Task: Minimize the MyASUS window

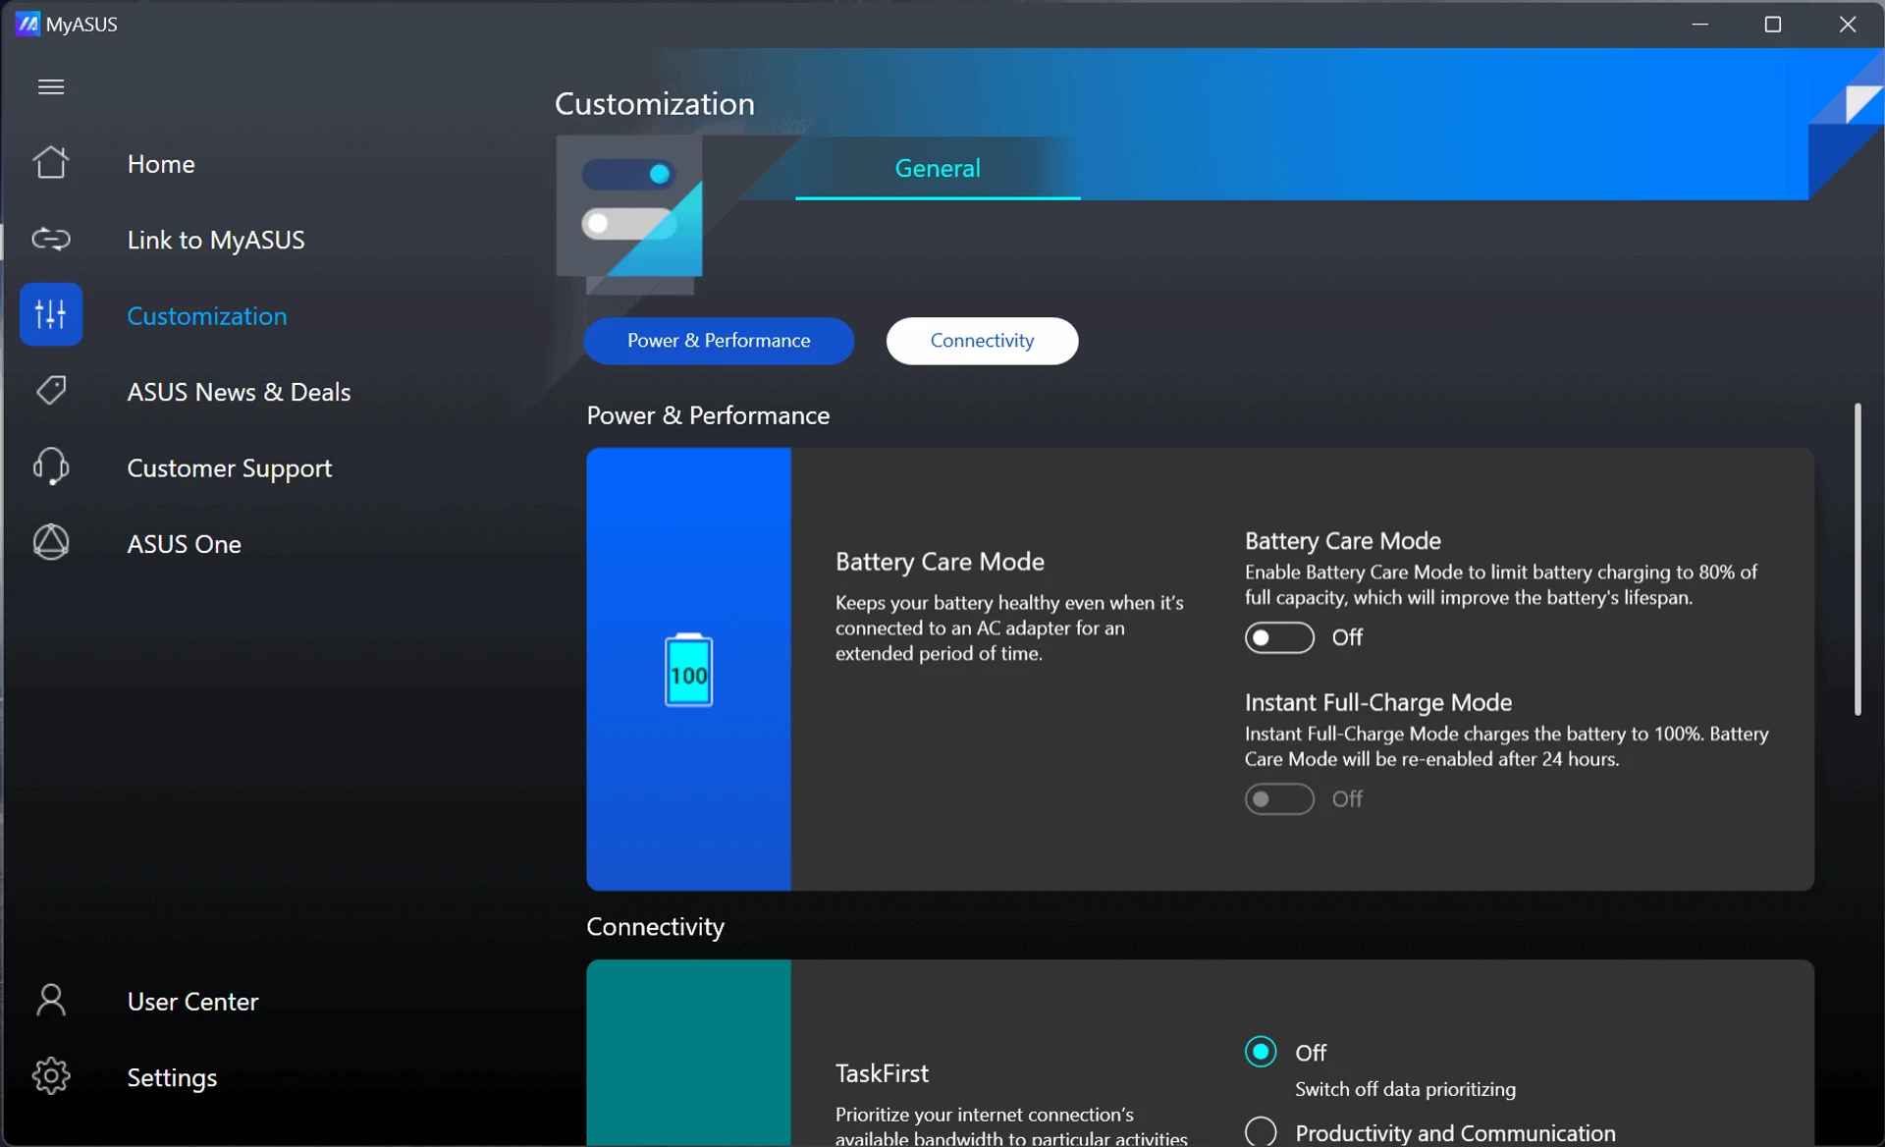Action: tap(1700, 25)
